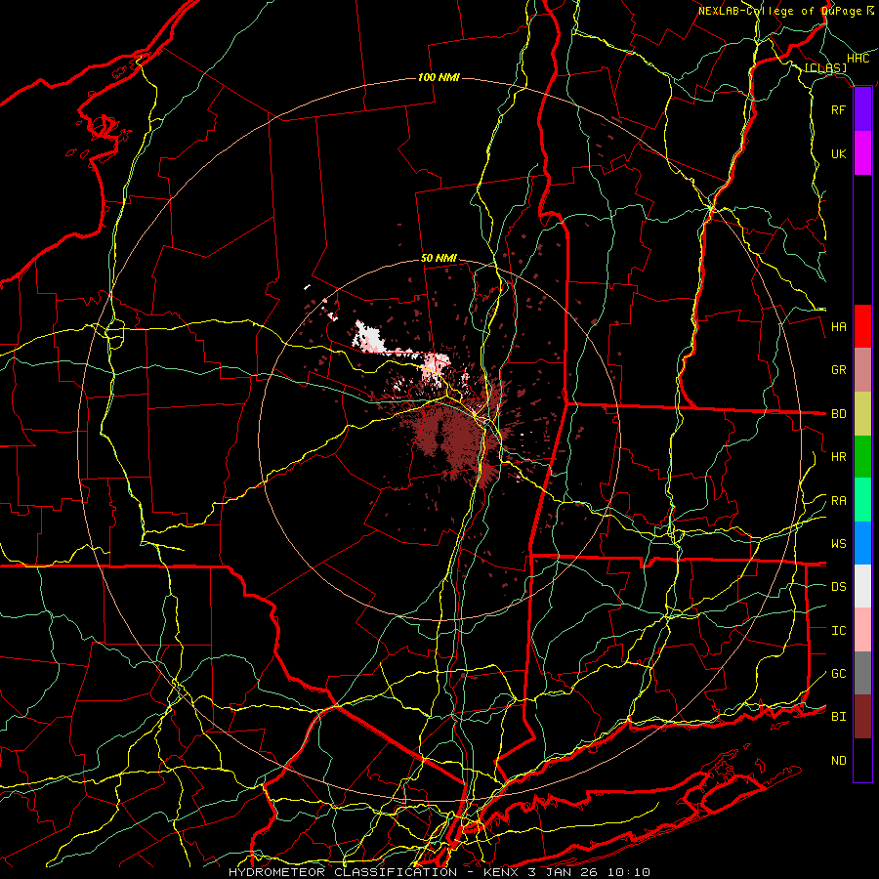This screenshot has height=879, width=879.
Task: Click the DS legend label
Action: (x=838, y=587)
